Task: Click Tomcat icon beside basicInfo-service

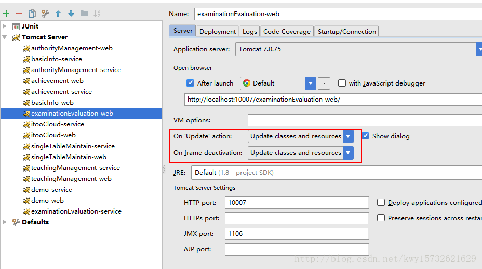Action: [26, 59]
